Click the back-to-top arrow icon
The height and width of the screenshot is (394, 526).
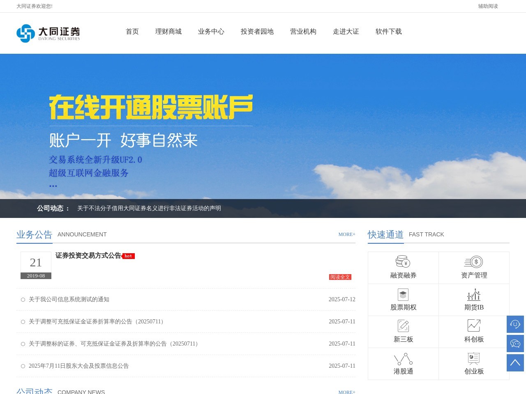515,363
